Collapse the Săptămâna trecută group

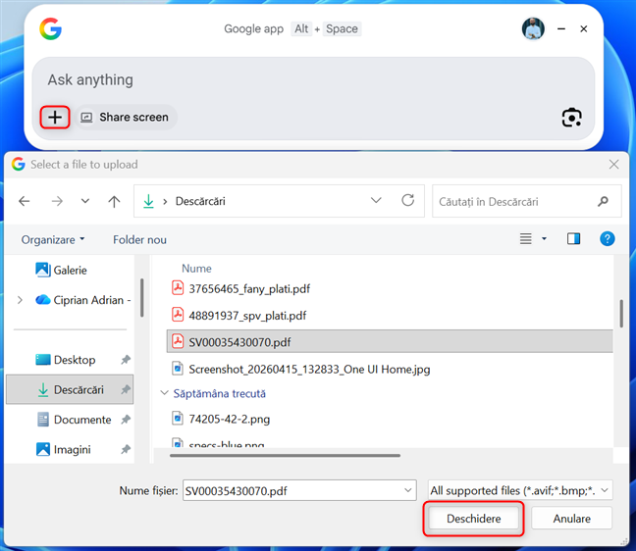tap(165, 393)
